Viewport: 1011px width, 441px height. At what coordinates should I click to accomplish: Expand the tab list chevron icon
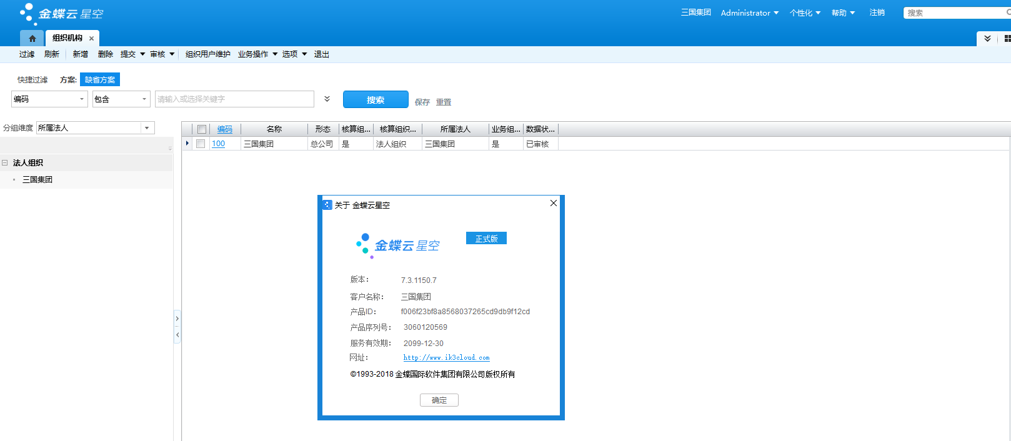tap(987, 38)
